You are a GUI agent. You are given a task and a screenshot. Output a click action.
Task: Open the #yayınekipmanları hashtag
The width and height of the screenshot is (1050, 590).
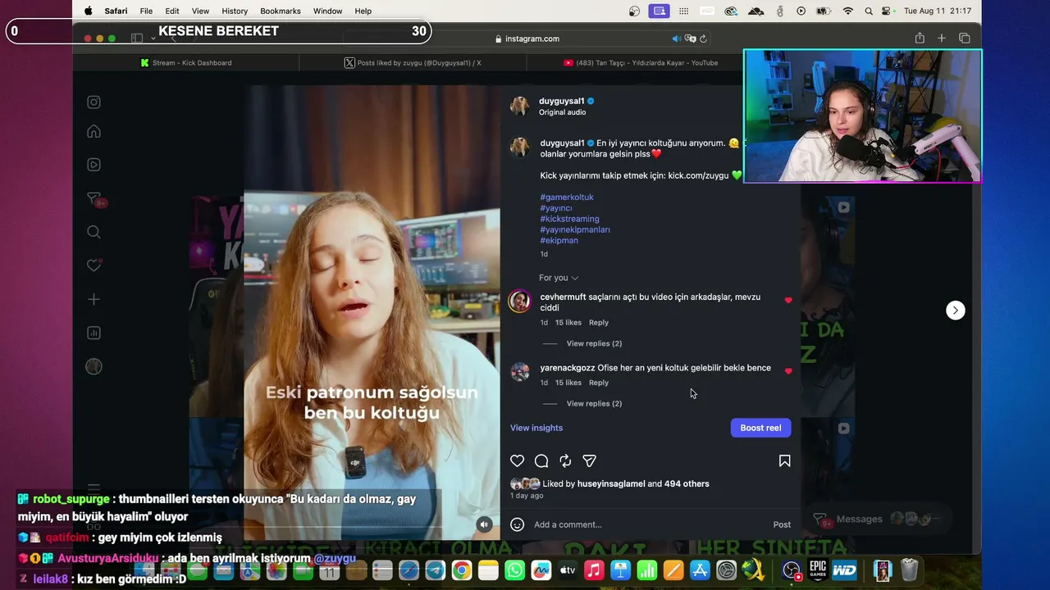(575, 229)
